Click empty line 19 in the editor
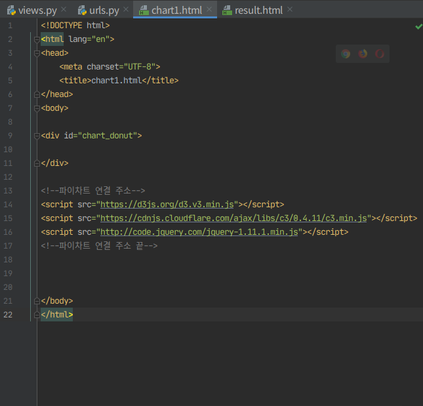The image size is (423, 406). tap(230, 274)
